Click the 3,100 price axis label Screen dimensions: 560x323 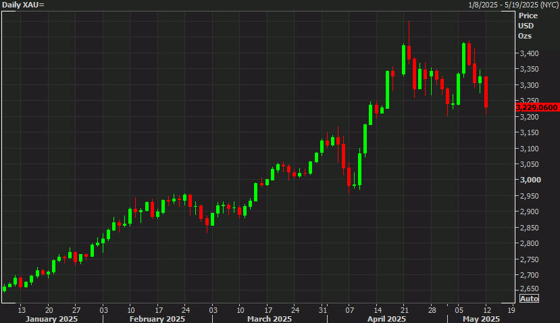(x=530, y=149)
